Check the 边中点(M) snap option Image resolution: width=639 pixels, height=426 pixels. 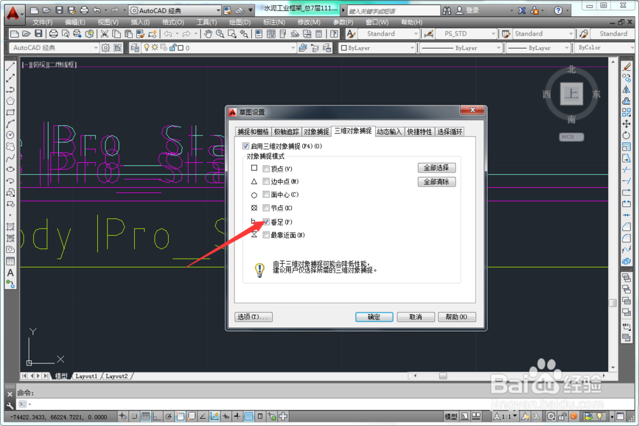(266, 181)
